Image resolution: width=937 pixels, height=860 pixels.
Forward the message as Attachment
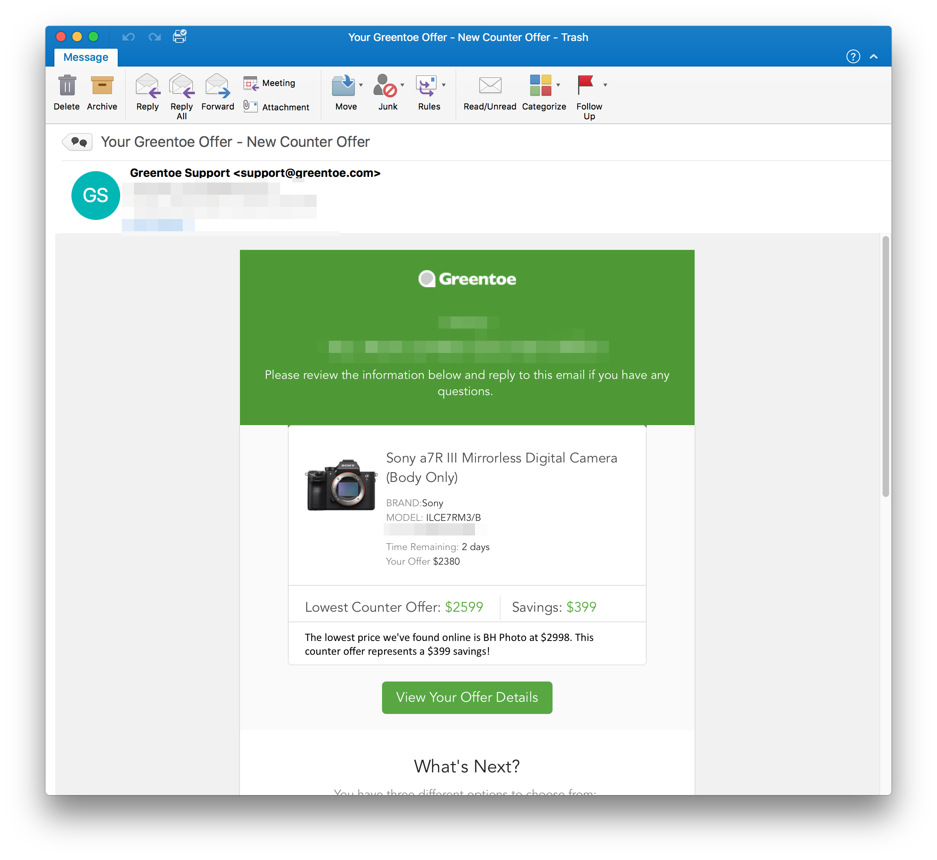click(276, 107)
